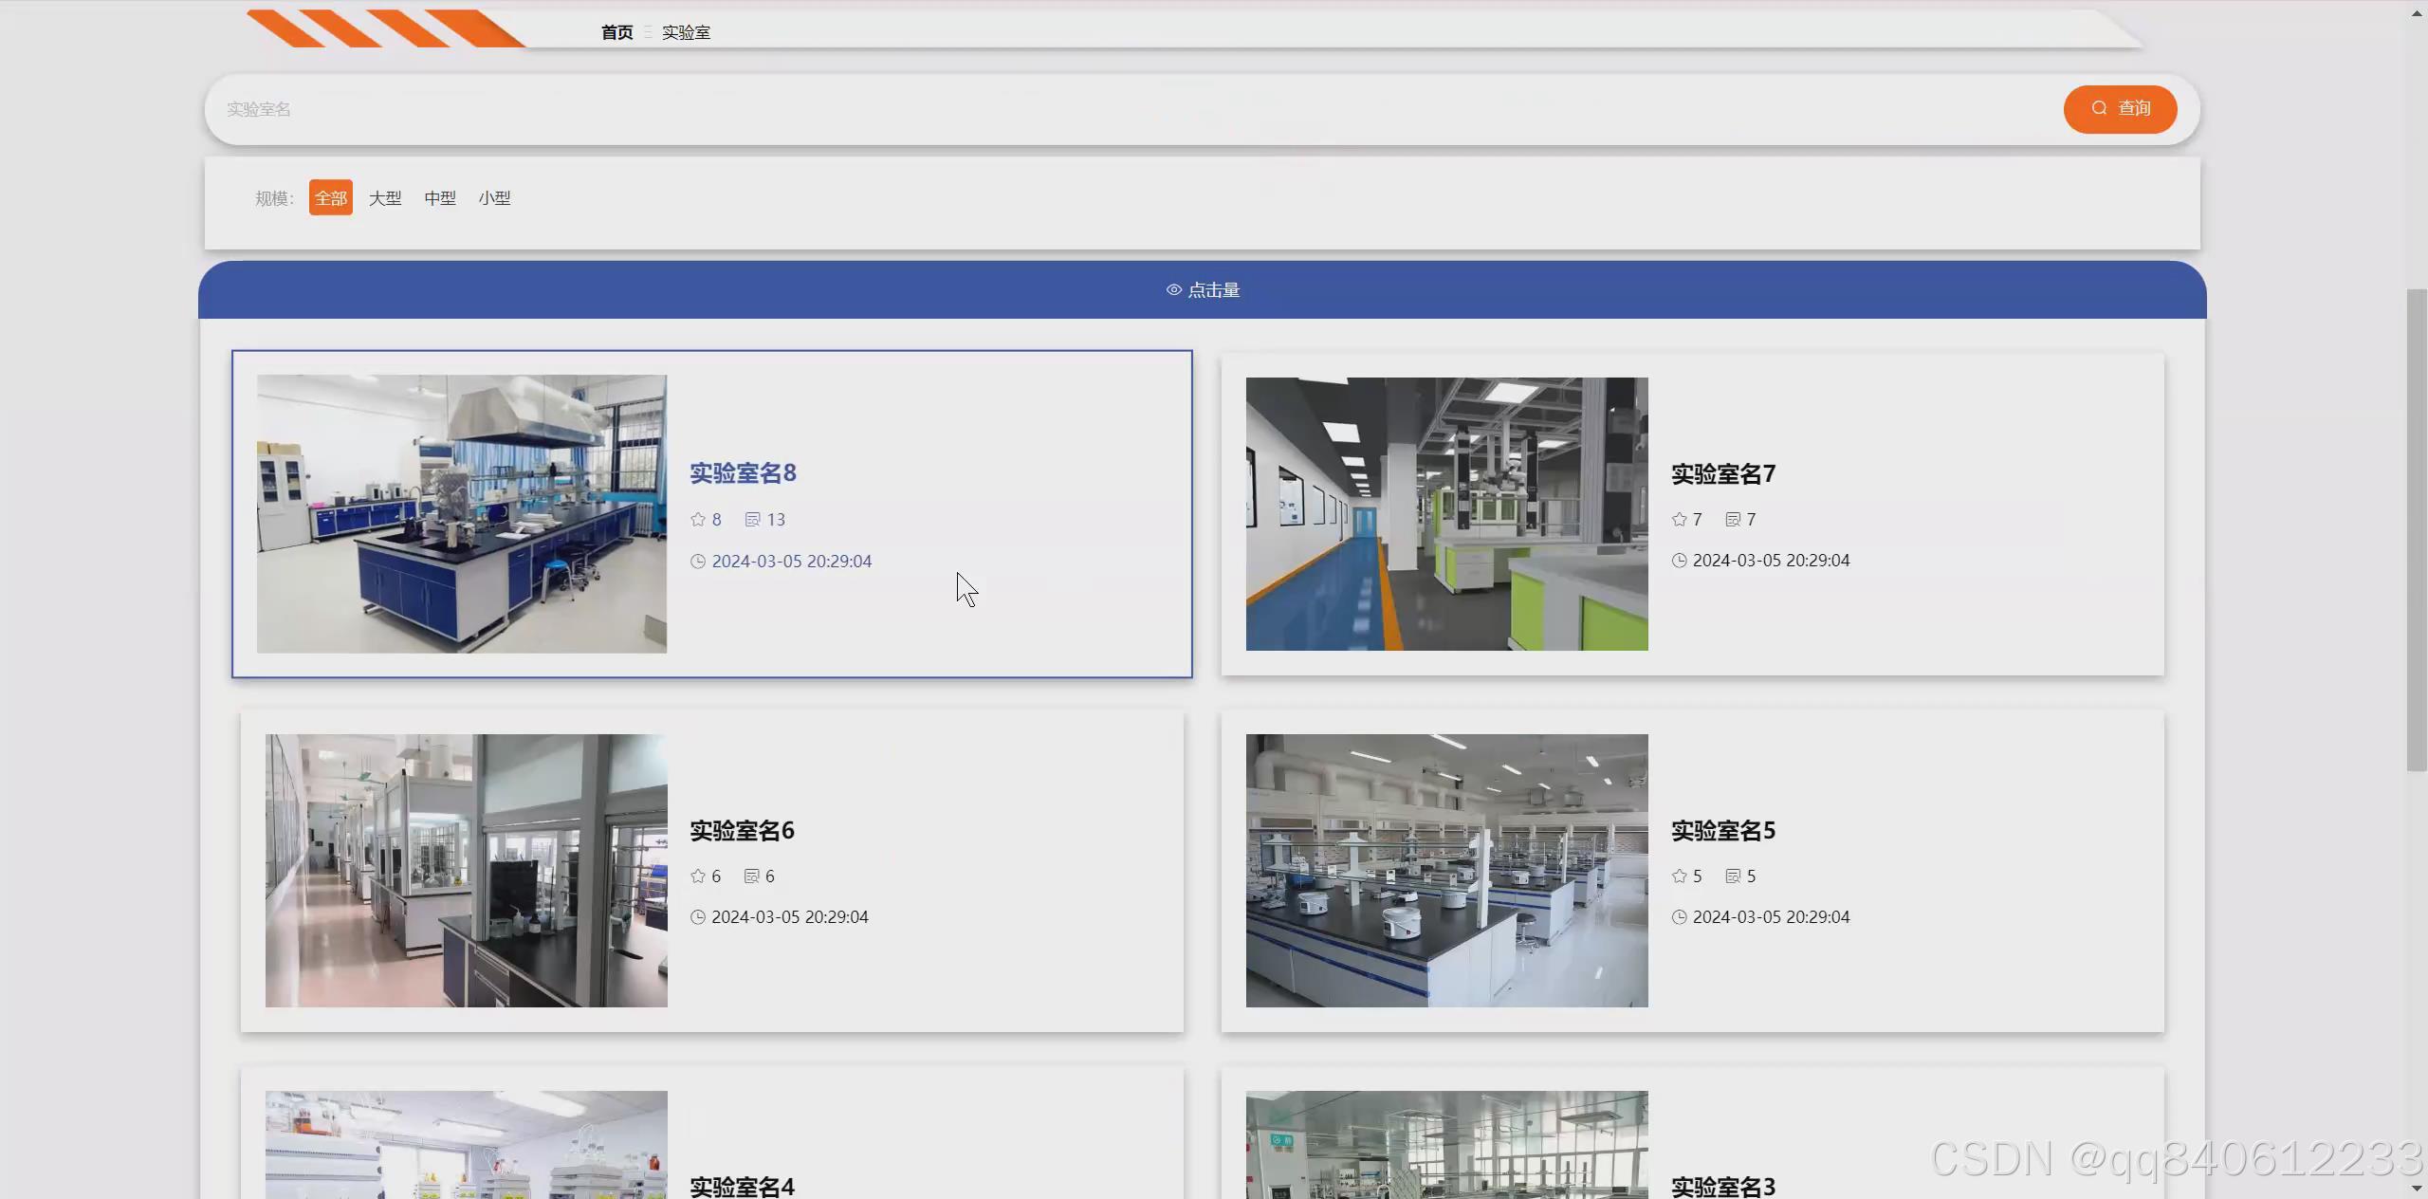This screenshot has width=2428, height=1199.
Task: Click the comment icon on 实验室名5
Action: pos(1733,876)
